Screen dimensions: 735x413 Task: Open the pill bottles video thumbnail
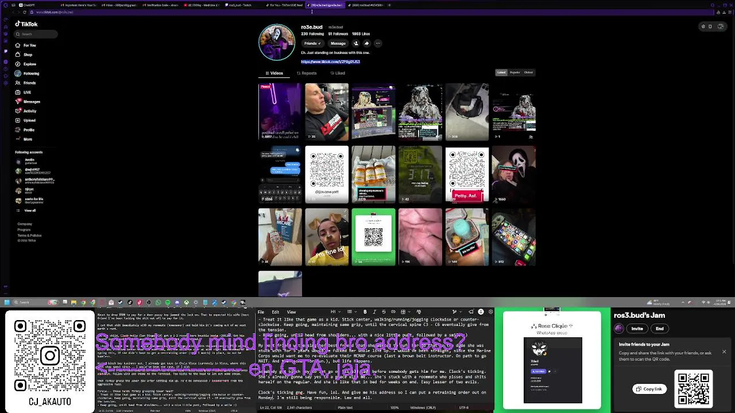coord(373,174)
